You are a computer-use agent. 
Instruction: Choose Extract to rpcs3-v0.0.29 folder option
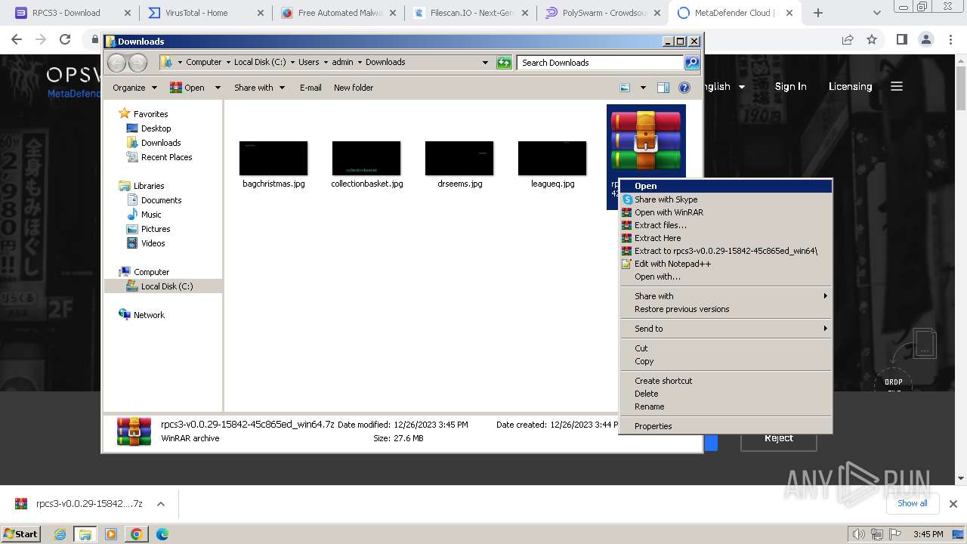[x=725, y=251]
